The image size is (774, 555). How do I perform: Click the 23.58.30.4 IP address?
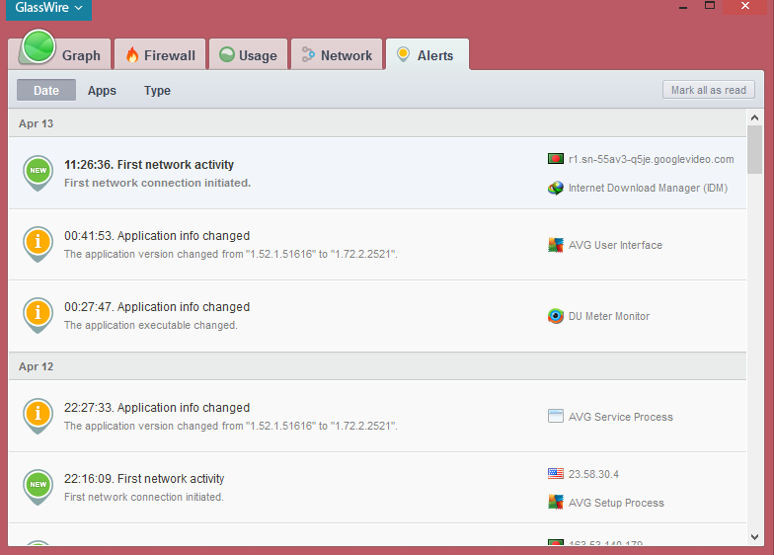click(593, 474)
